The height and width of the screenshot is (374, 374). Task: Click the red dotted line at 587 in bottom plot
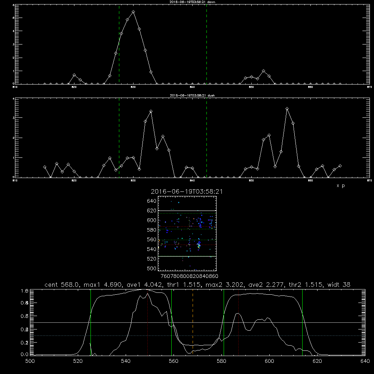click(238, 322)
